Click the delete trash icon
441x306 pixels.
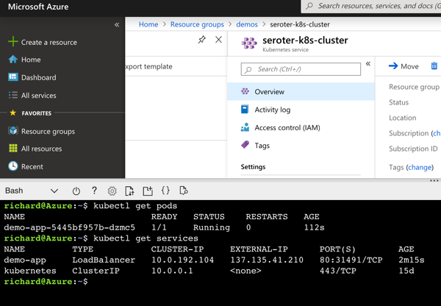pyautogui.click(x=434, y=66)
